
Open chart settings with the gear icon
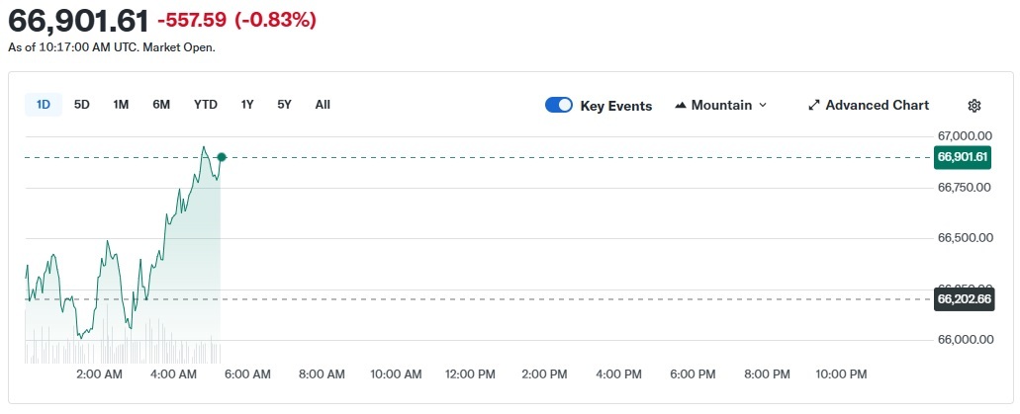974,106
